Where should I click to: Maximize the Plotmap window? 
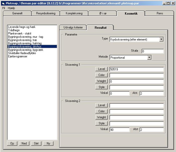(168, 3)
